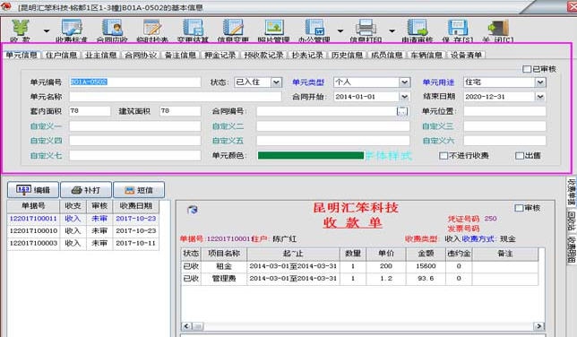The image size is (577, 337).
Task: Expand the 状态 dropdown showing 已入住
Action: point(276,82)
